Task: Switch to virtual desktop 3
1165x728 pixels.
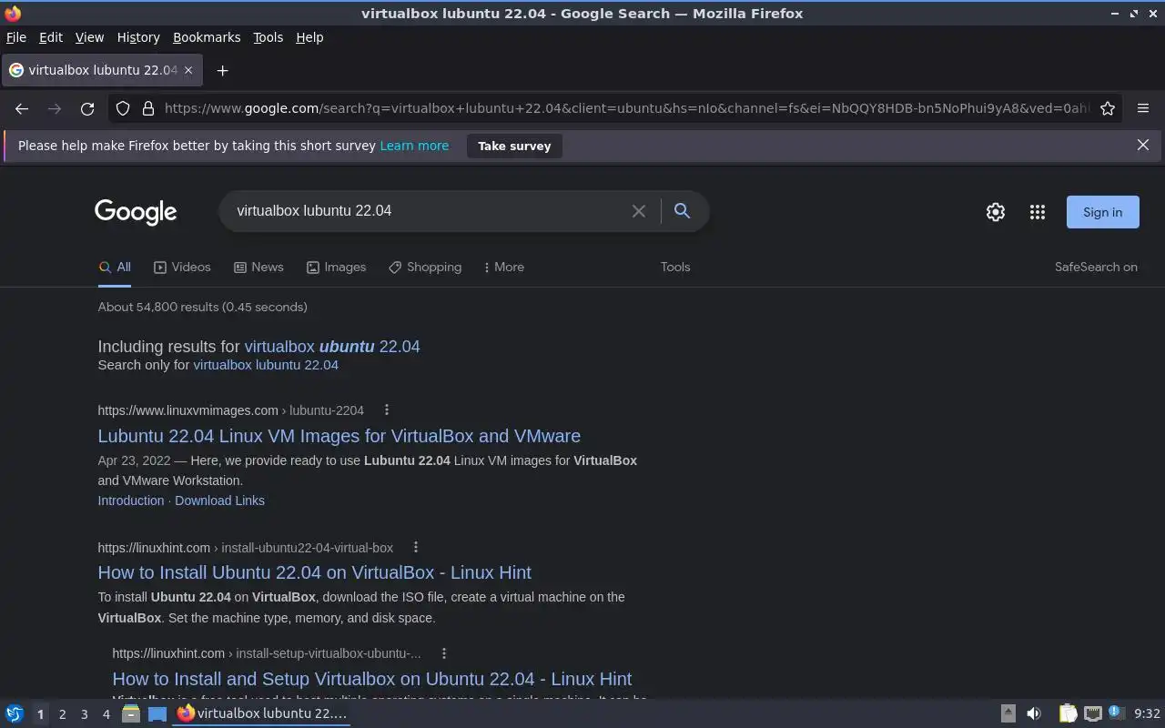Action: click(x=84, y=714)
